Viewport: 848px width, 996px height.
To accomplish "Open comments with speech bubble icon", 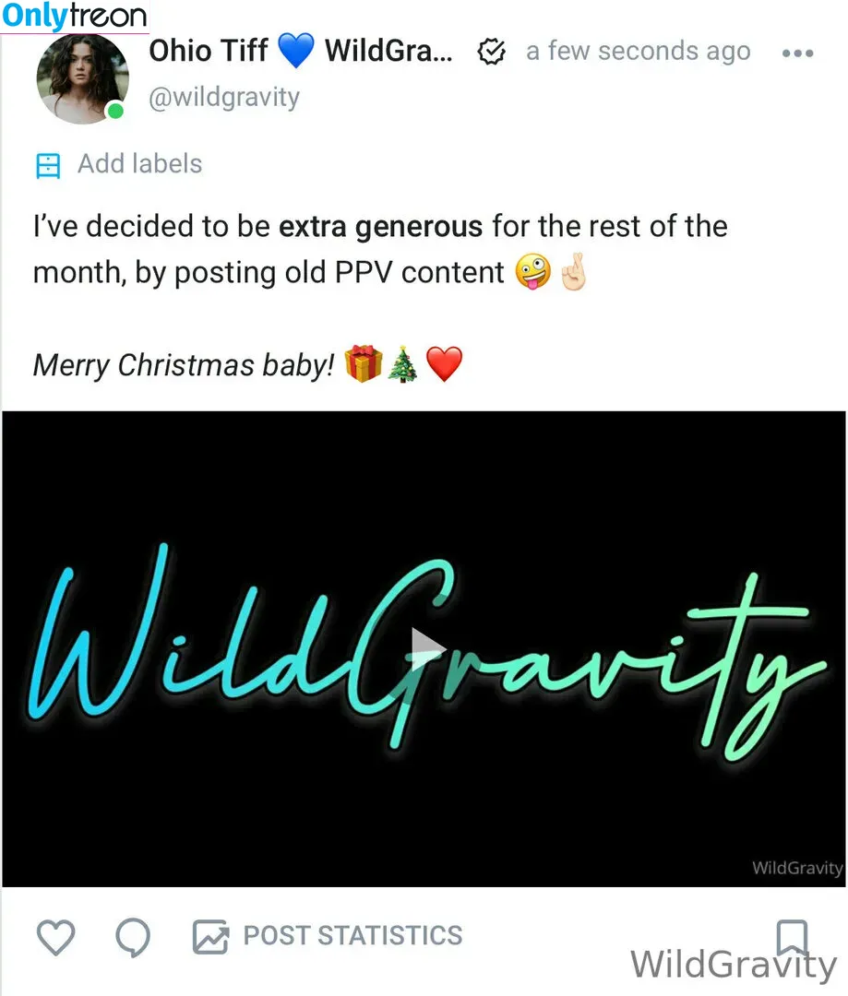I will click(133, 938).
